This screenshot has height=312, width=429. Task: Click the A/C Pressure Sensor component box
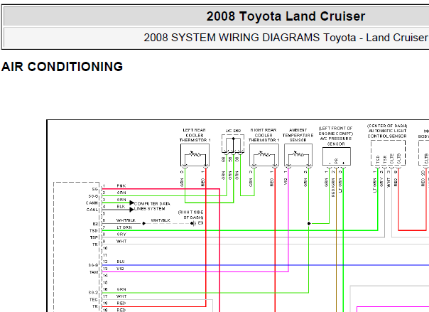(x=337, y=156)
